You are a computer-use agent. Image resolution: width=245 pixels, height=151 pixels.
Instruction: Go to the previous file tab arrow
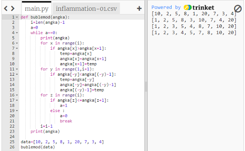pyautogui.click(x=6, y=8)
